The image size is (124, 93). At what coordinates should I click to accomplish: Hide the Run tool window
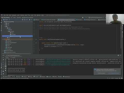click(x=120, y=55)
